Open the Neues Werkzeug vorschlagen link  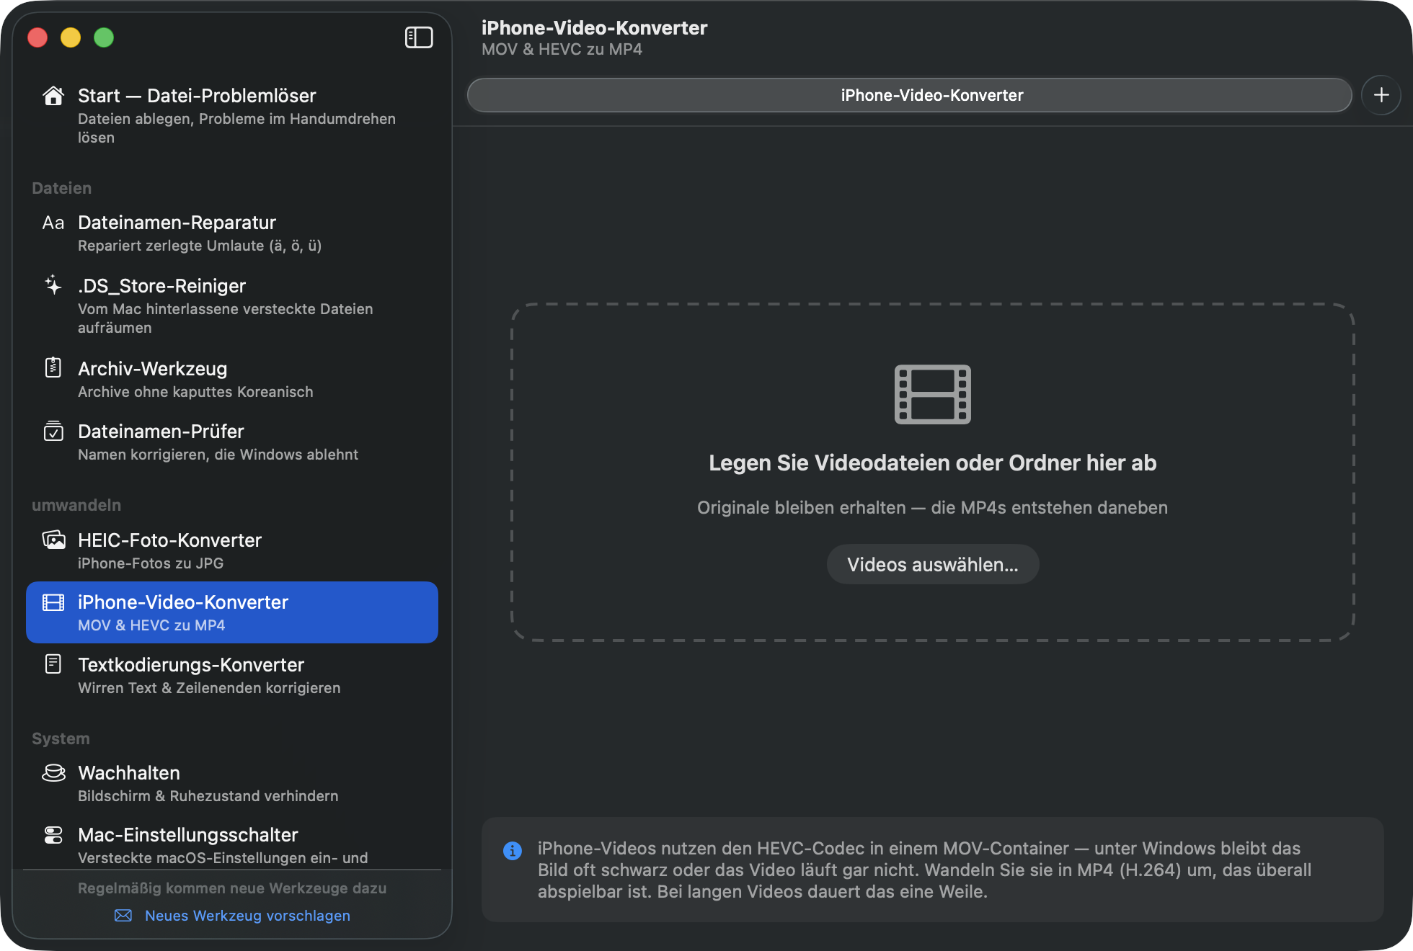[x=247, y=915]
